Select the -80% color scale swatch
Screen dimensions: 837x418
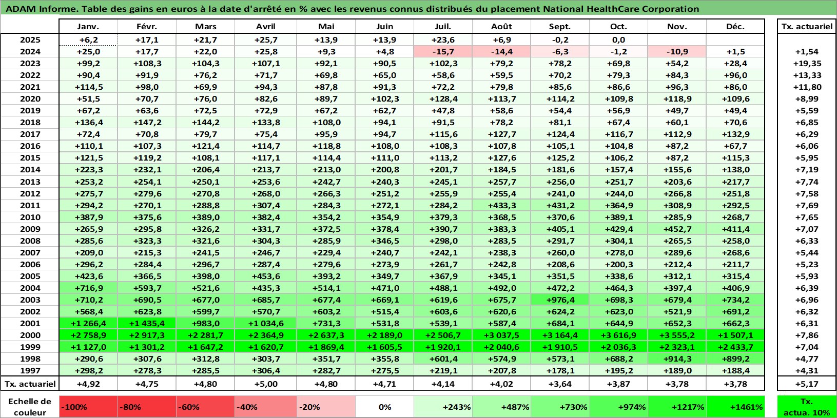[x=147, y=407]
